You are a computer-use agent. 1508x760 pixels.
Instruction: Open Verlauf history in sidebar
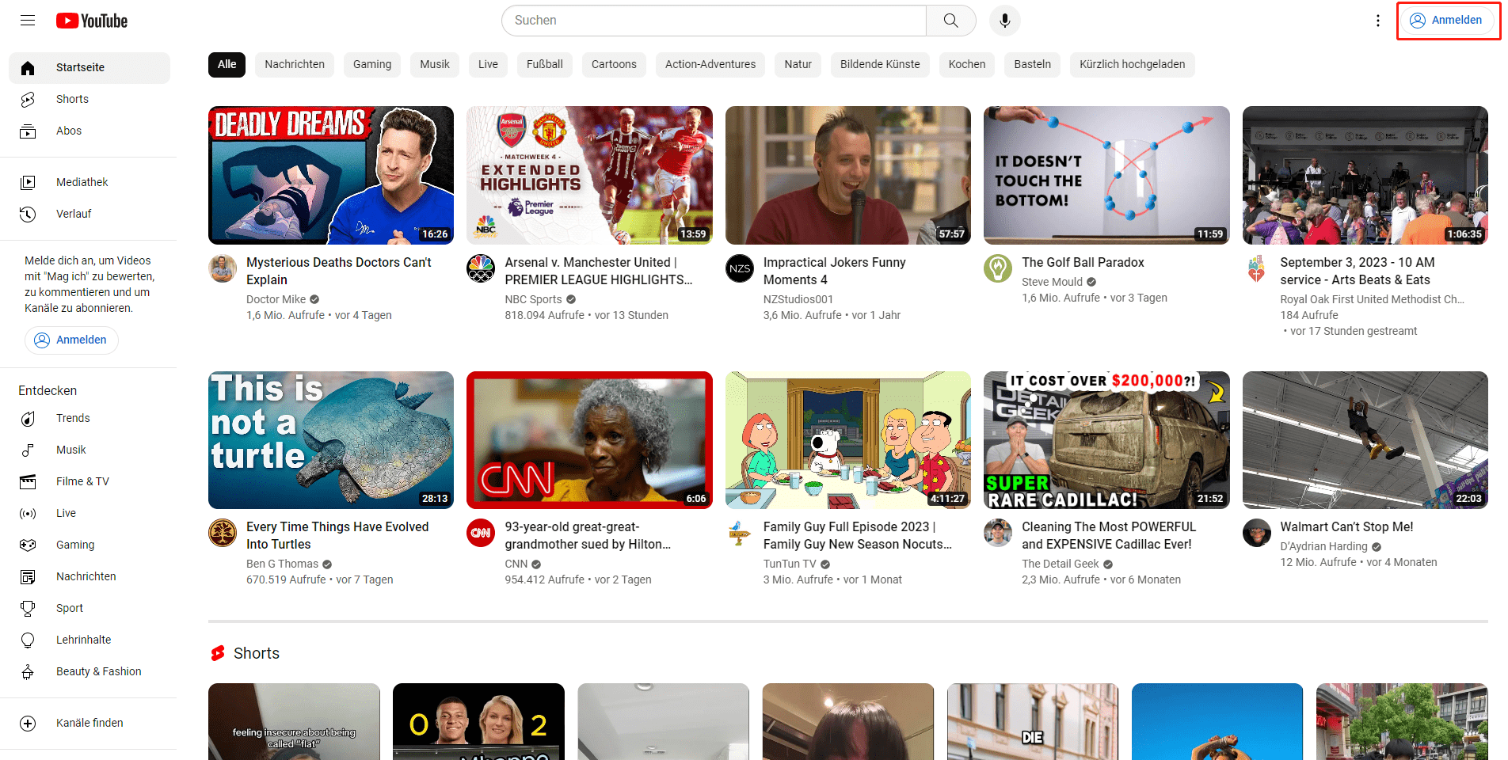point(89,214)
